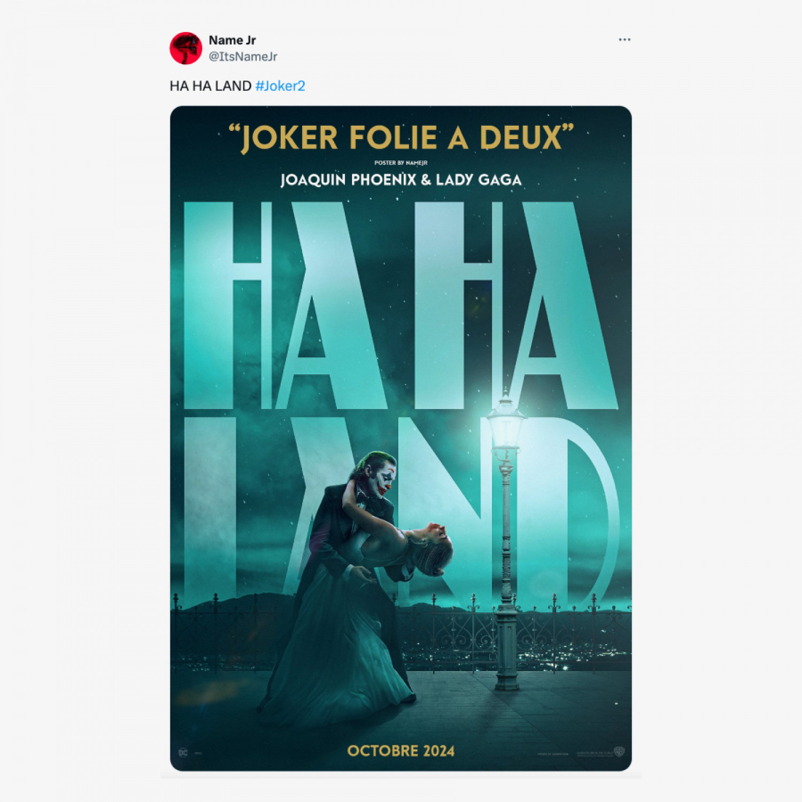Click the Name Jr profile avatar

[186, 48]
